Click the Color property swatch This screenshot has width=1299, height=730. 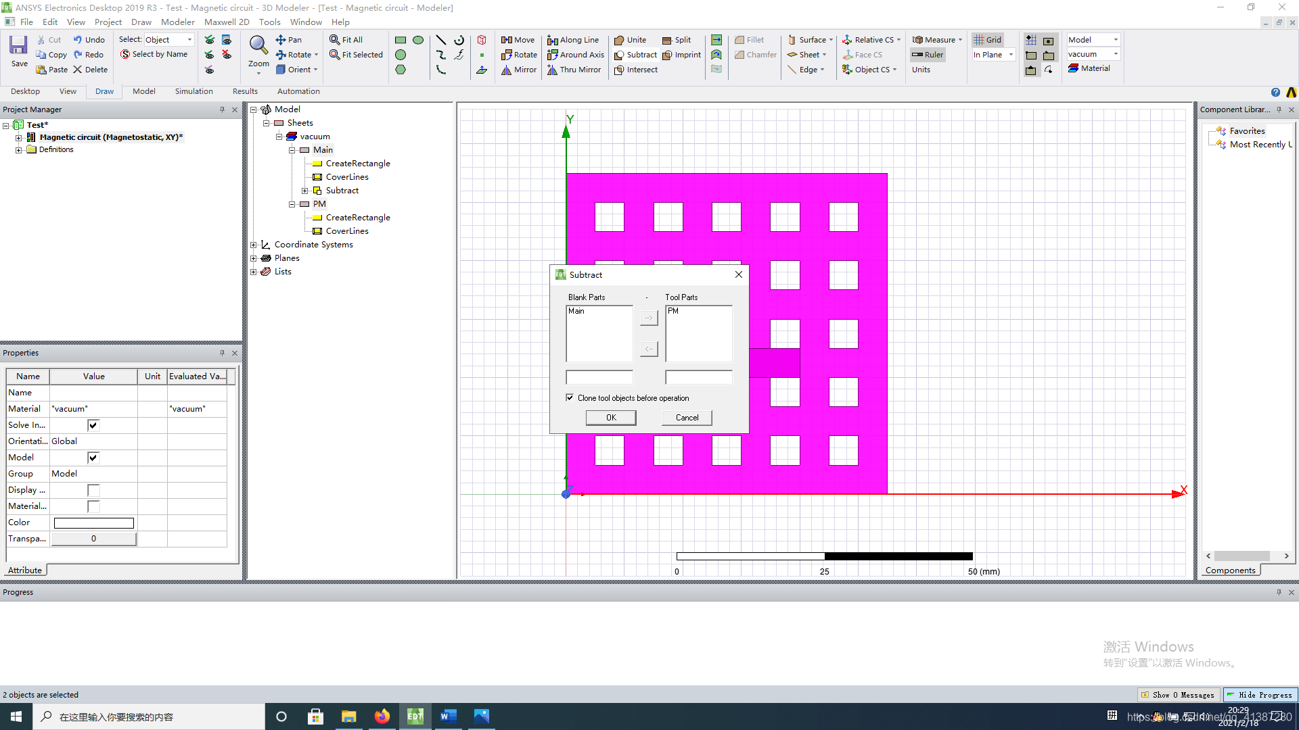[x=94, y=522]
